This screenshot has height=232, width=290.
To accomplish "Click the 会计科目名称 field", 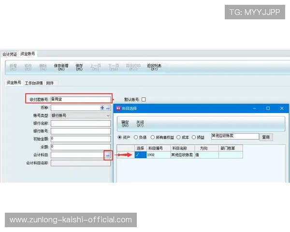I will tap(81, 163).
